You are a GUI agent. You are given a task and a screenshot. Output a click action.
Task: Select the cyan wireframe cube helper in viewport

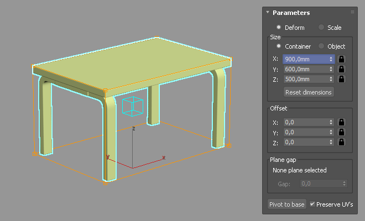click(x=133, y=107)
